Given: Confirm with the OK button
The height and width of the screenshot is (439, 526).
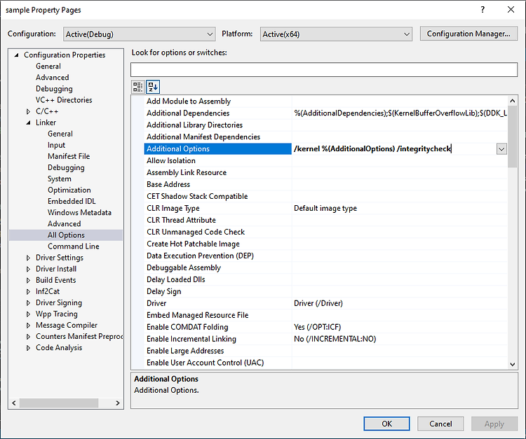Looking at the screenshot, I should point(386,424).
